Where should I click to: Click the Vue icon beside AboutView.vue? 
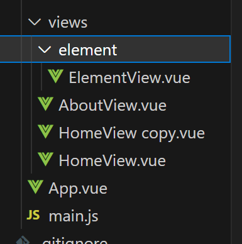45,104
